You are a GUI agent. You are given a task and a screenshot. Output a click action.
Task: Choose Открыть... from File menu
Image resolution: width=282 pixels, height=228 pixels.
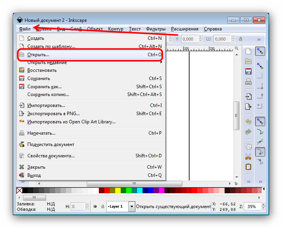tap(91, 55)
